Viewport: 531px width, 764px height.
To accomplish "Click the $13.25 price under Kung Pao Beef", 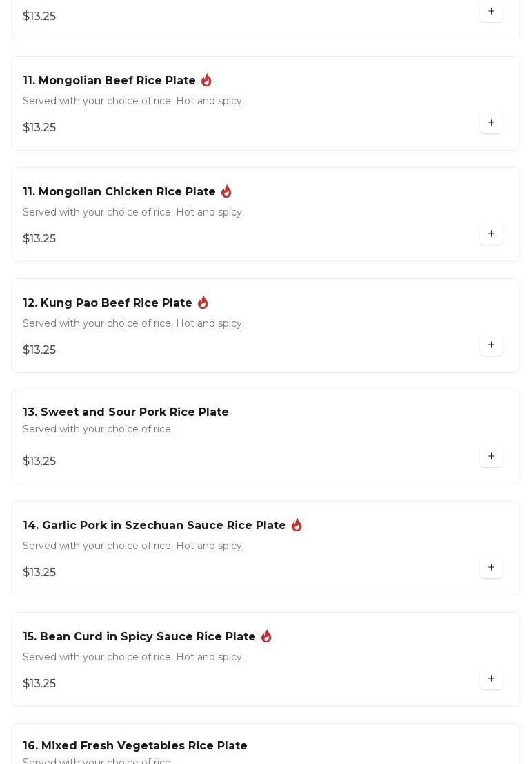I will tap(39, 350).
